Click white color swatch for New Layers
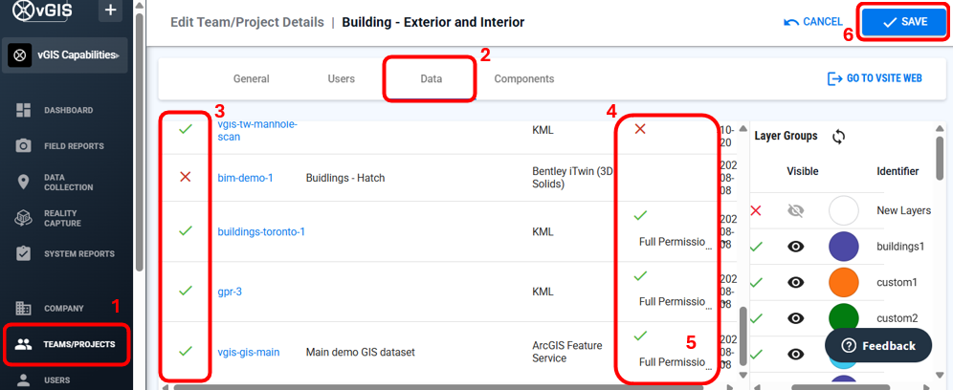 point(844,211)
